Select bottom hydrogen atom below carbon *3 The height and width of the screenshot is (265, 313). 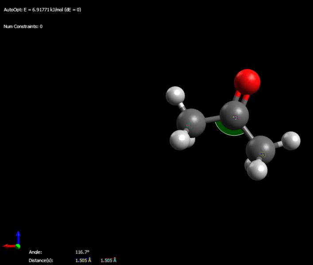pos(257,170)
